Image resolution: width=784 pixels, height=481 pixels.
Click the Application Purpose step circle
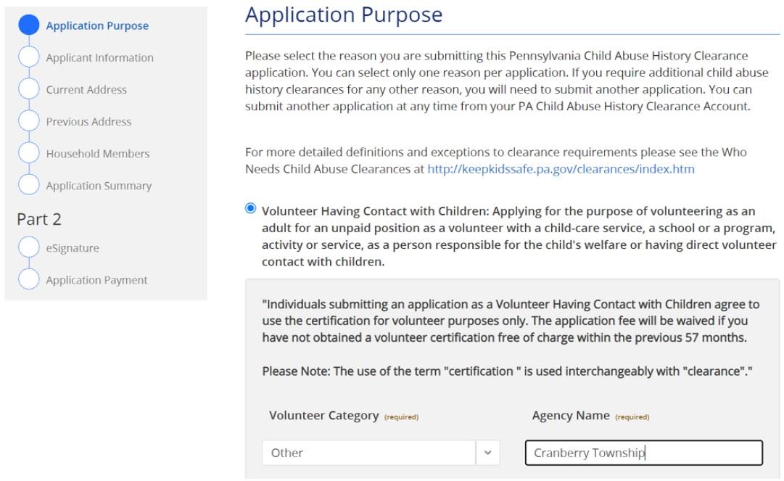[28, 25]
